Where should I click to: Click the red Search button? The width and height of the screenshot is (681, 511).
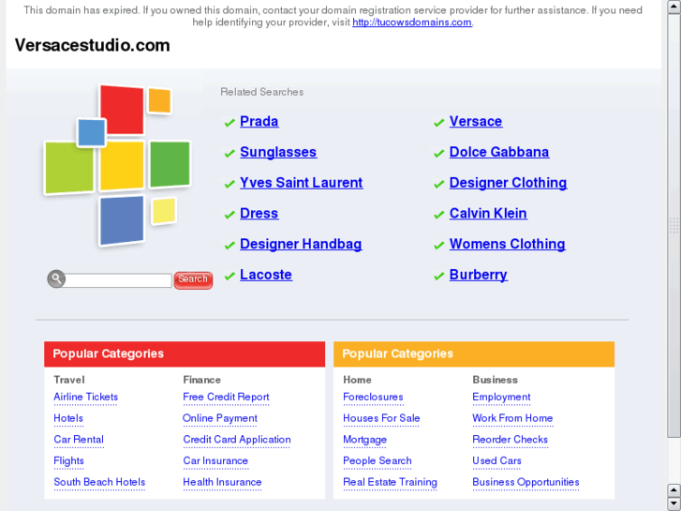click(193, 279)
